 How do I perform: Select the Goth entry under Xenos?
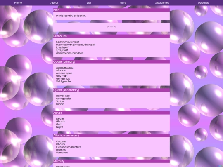coord(59,124)
